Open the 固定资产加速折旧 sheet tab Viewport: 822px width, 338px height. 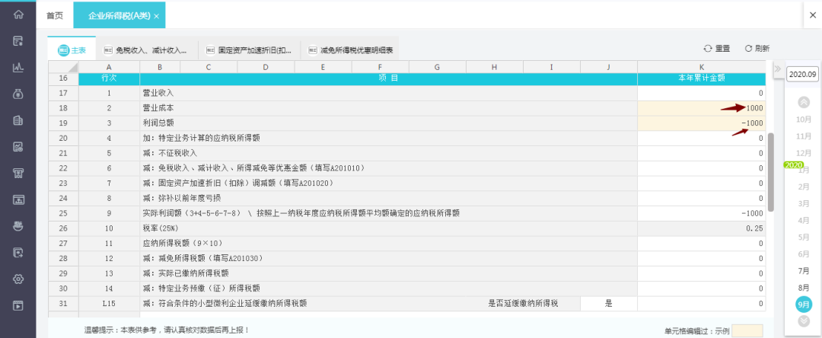[249, 50]
